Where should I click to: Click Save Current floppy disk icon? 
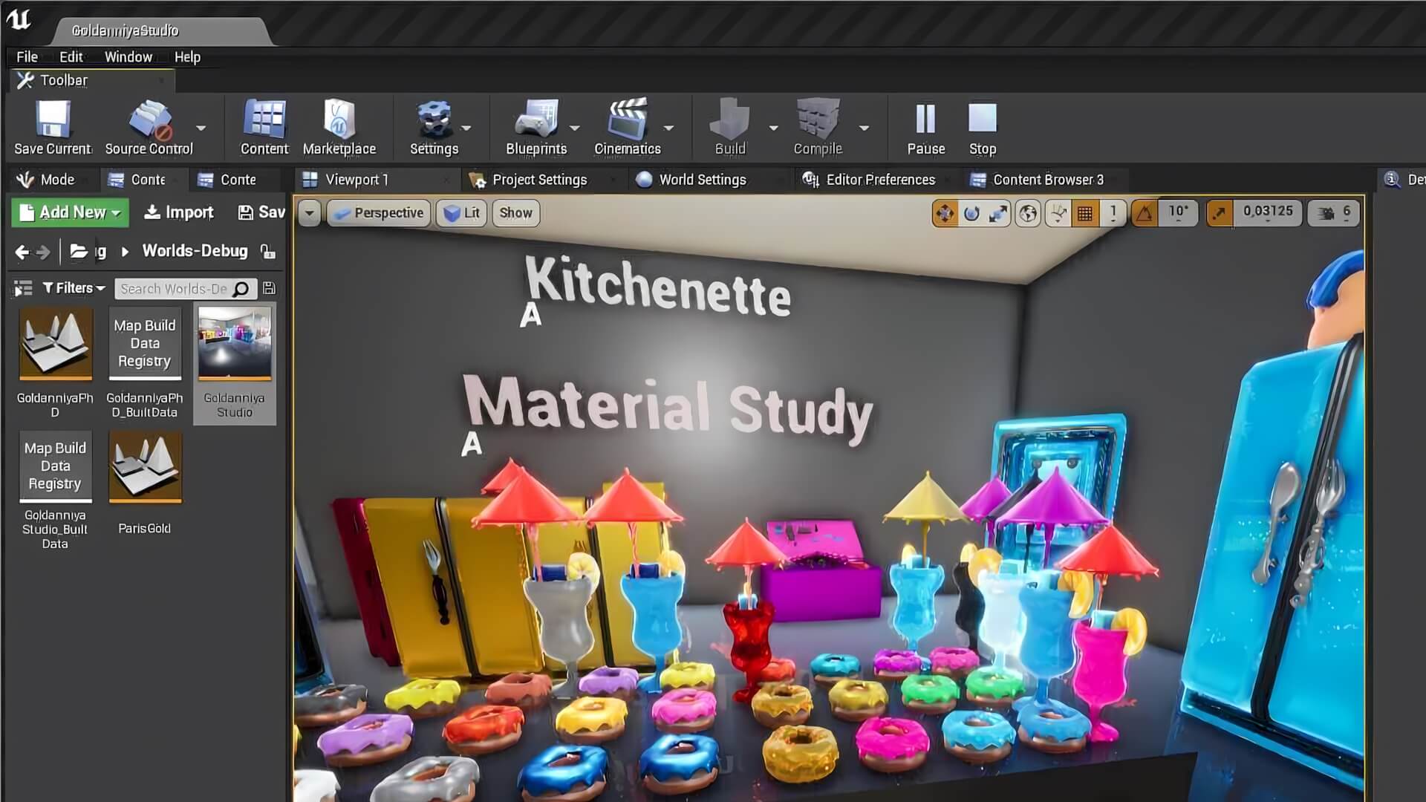[x=53, y=120]
